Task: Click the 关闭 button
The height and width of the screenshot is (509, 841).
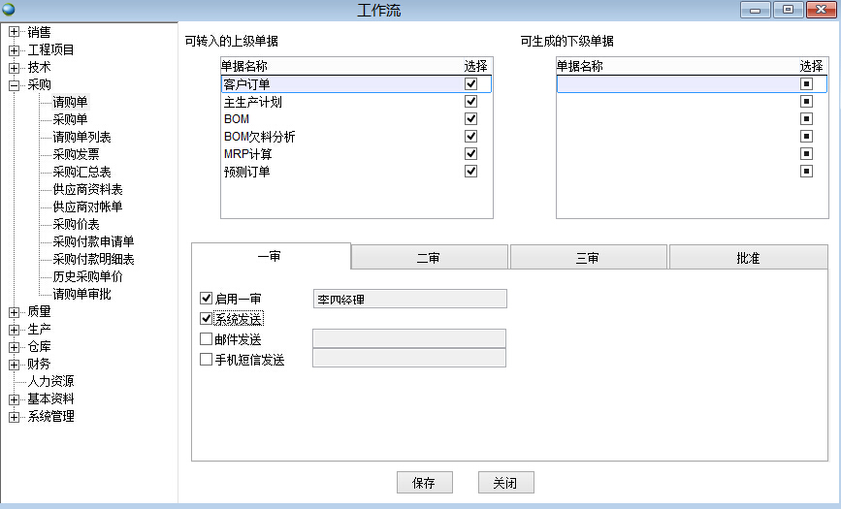Action: click(505, 483)
